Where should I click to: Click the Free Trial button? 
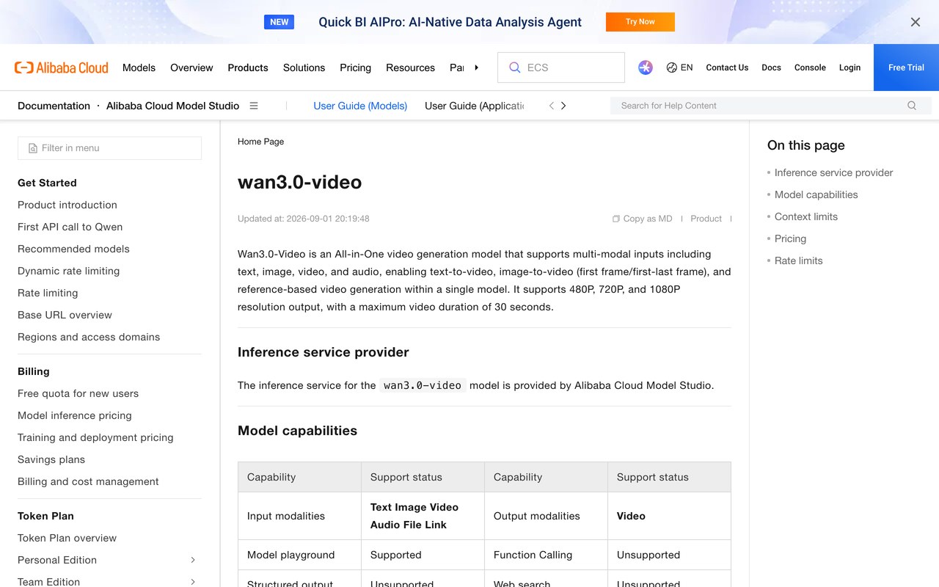[x=906, y=68]
